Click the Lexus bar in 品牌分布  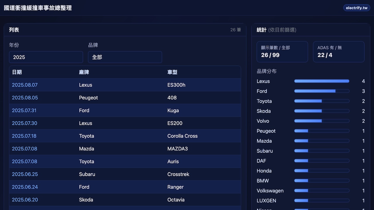pos(322,81)
